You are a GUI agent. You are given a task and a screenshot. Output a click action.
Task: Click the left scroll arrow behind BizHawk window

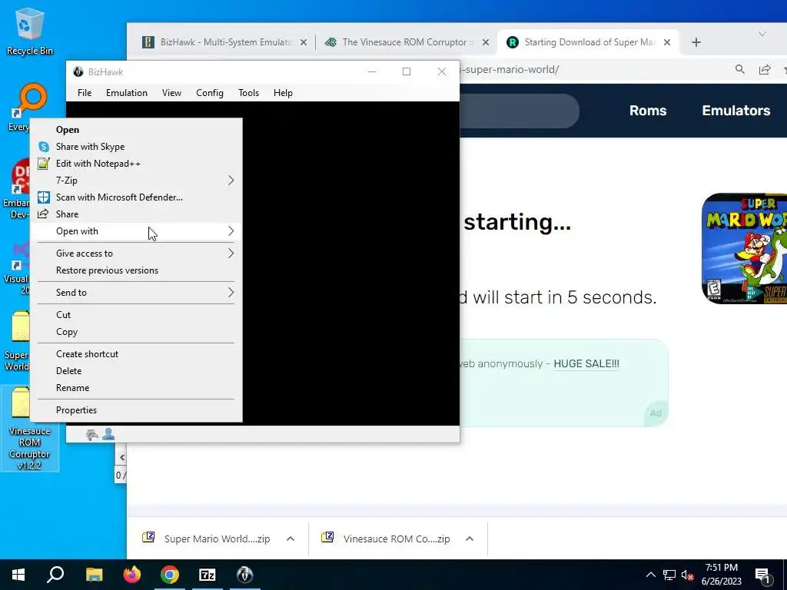coord(121,457)
